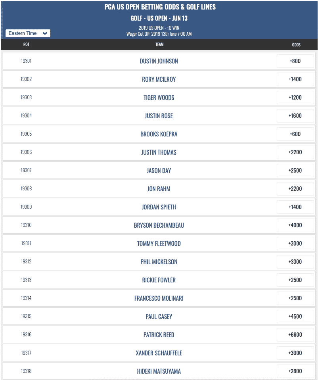
Task: Select Jordan Spieth odds box for rot 19309
Action: 295,207
